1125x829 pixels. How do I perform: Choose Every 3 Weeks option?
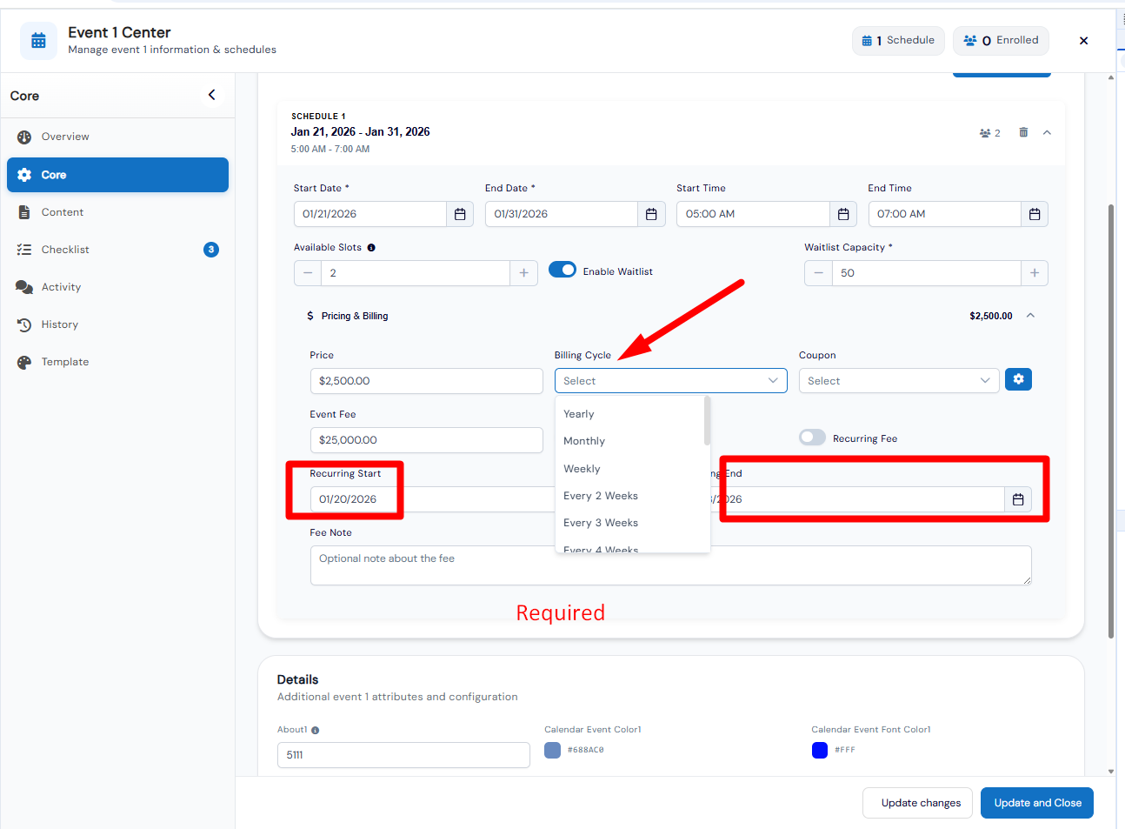tap(629, 523)
